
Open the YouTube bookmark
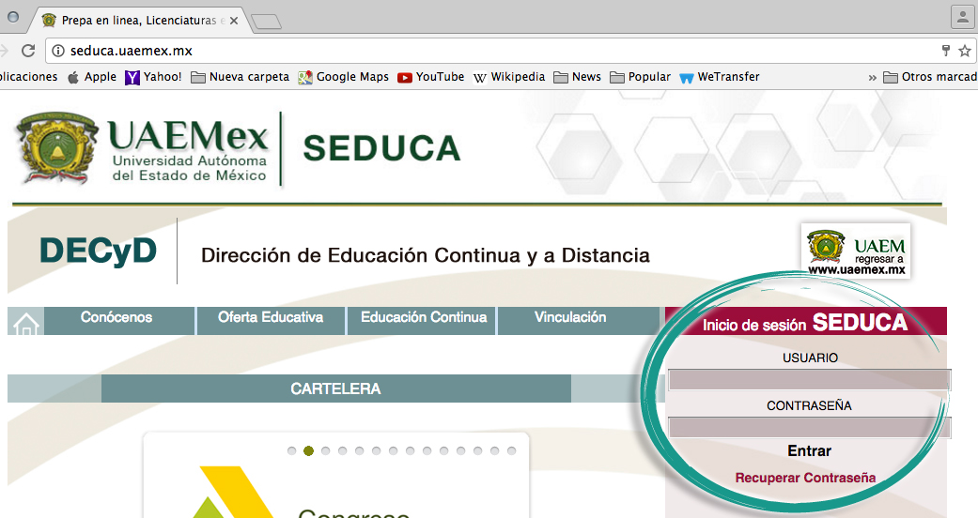tap(431, 77)
